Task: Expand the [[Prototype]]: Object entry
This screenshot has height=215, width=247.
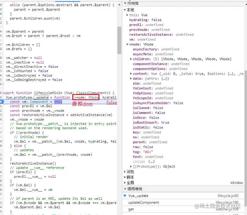Action: coord(131,166)
